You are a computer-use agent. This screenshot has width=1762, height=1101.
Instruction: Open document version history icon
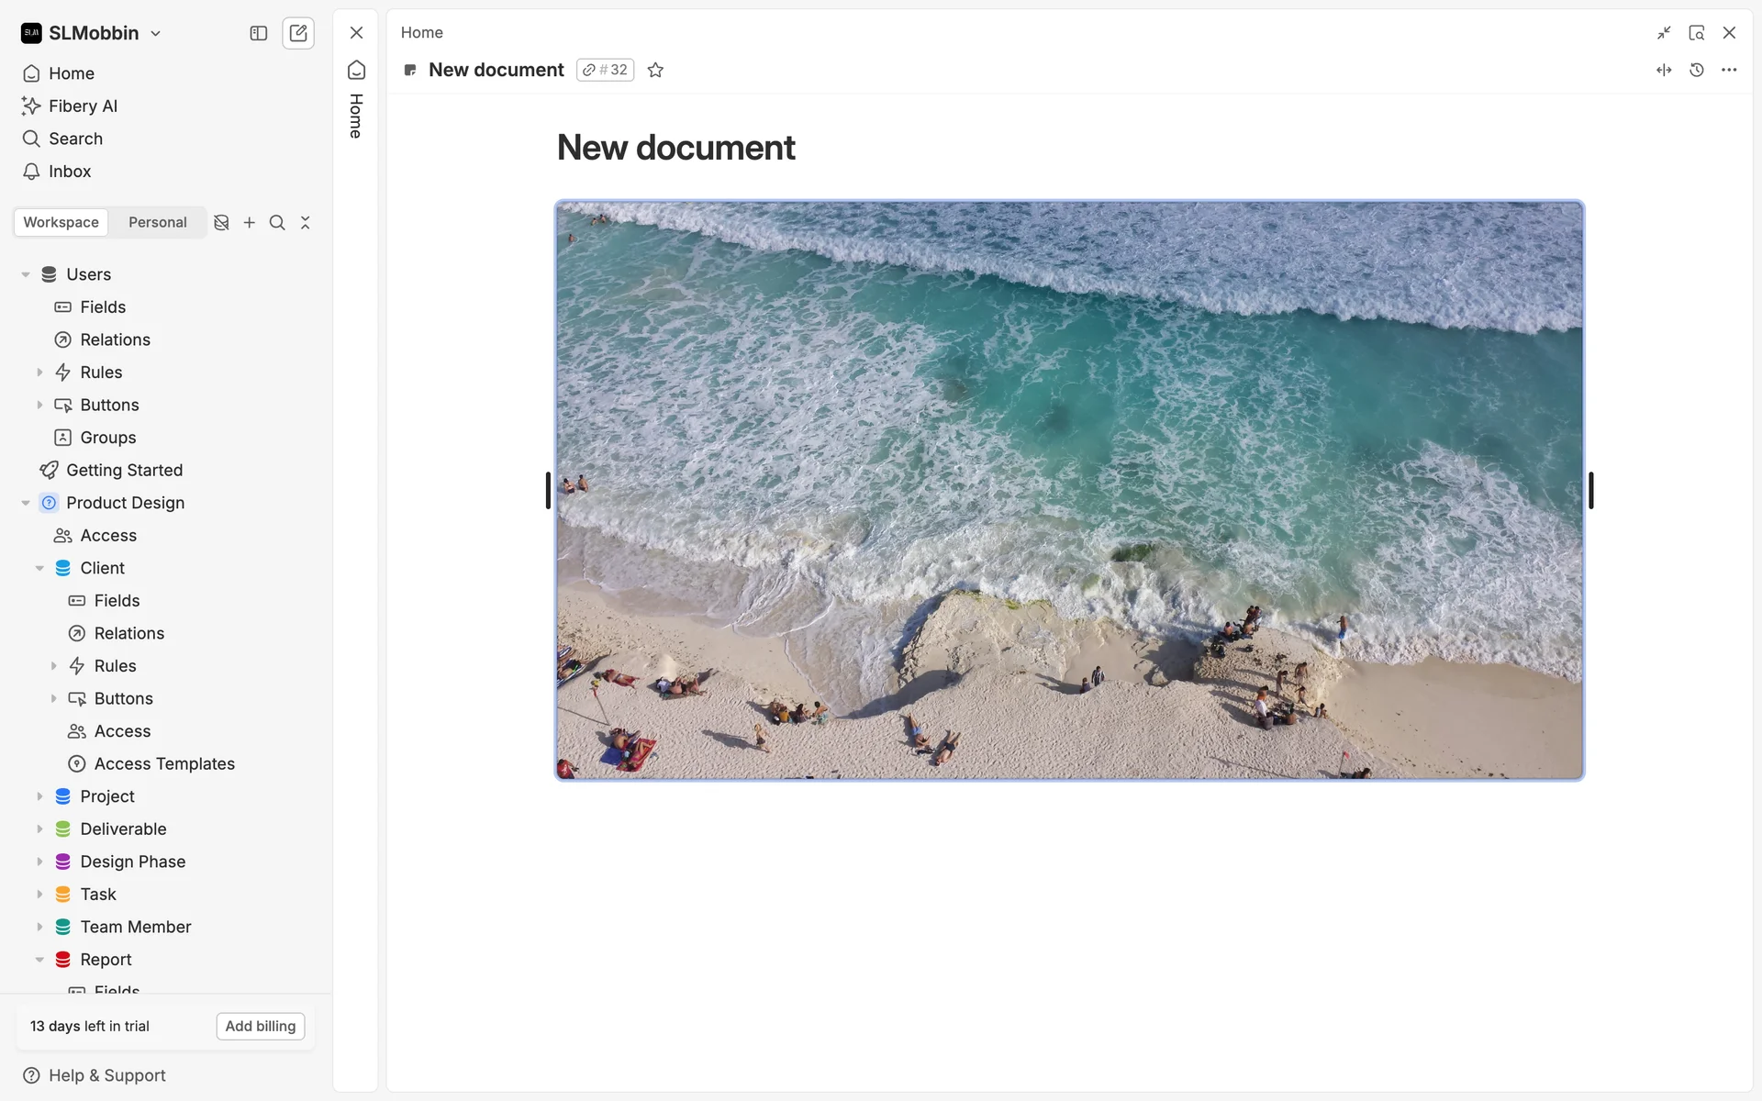point(1697,70)
